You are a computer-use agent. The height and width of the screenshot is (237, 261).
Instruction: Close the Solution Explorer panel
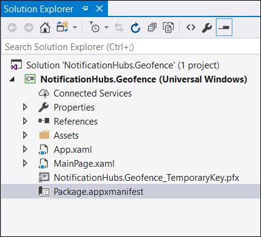99,9
